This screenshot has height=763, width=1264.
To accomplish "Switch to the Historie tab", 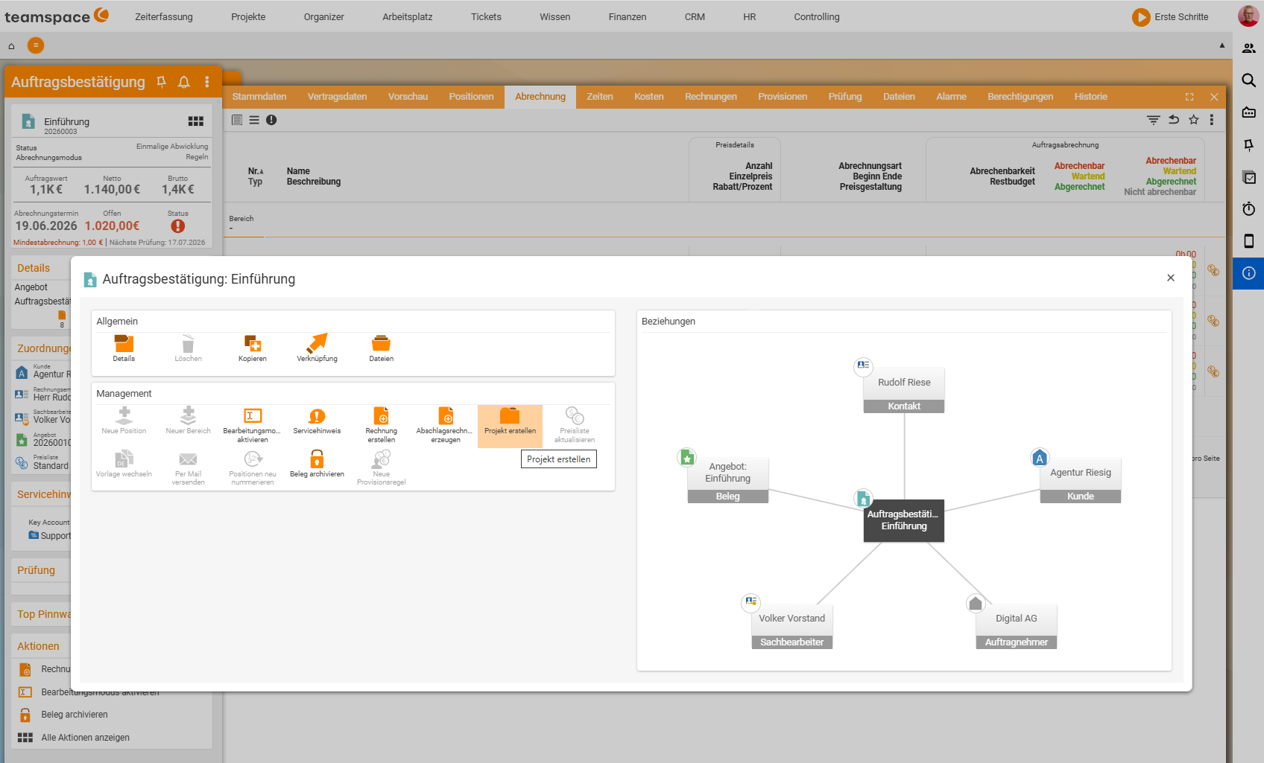I will pos(1090,97).
